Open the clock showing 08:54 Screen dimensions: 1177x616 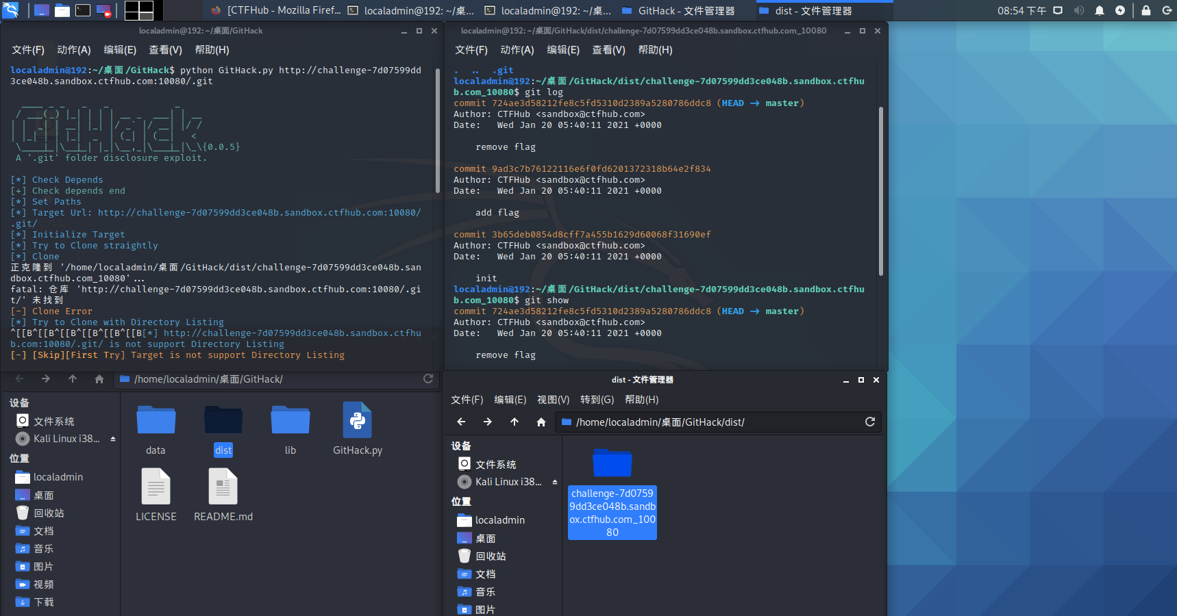pos(1021,10)
